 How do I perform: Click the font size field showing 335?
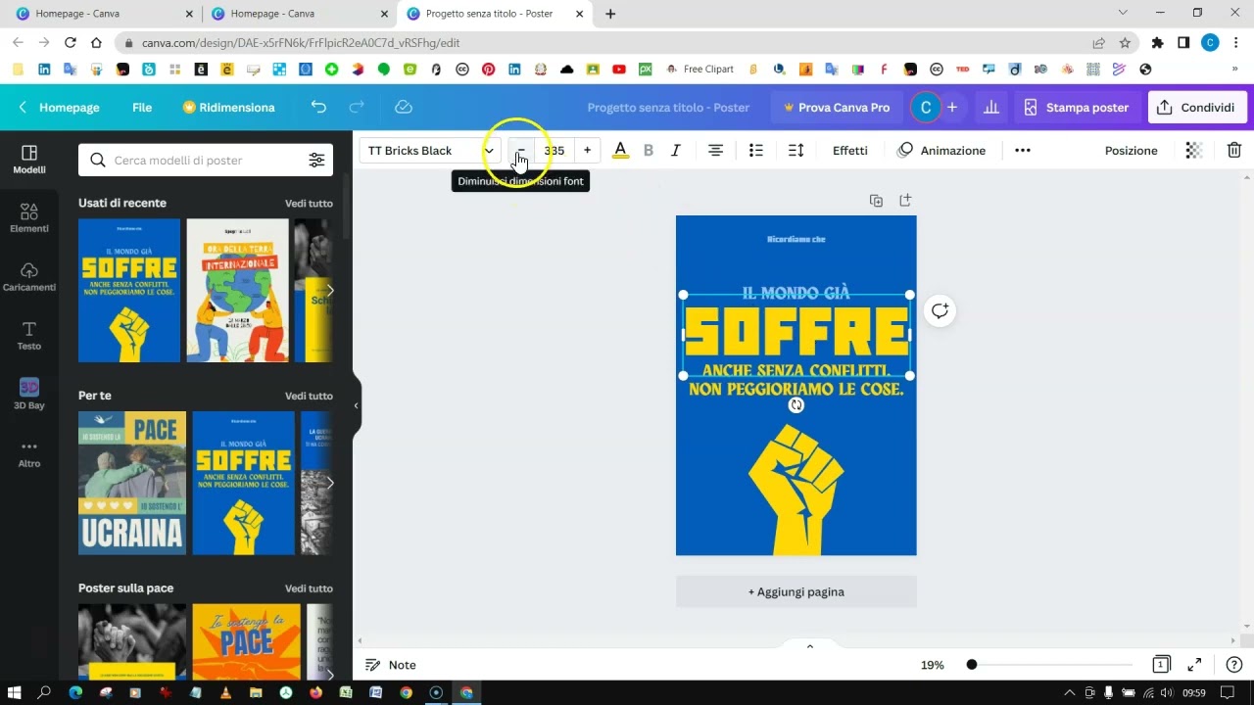coord(555,150)
